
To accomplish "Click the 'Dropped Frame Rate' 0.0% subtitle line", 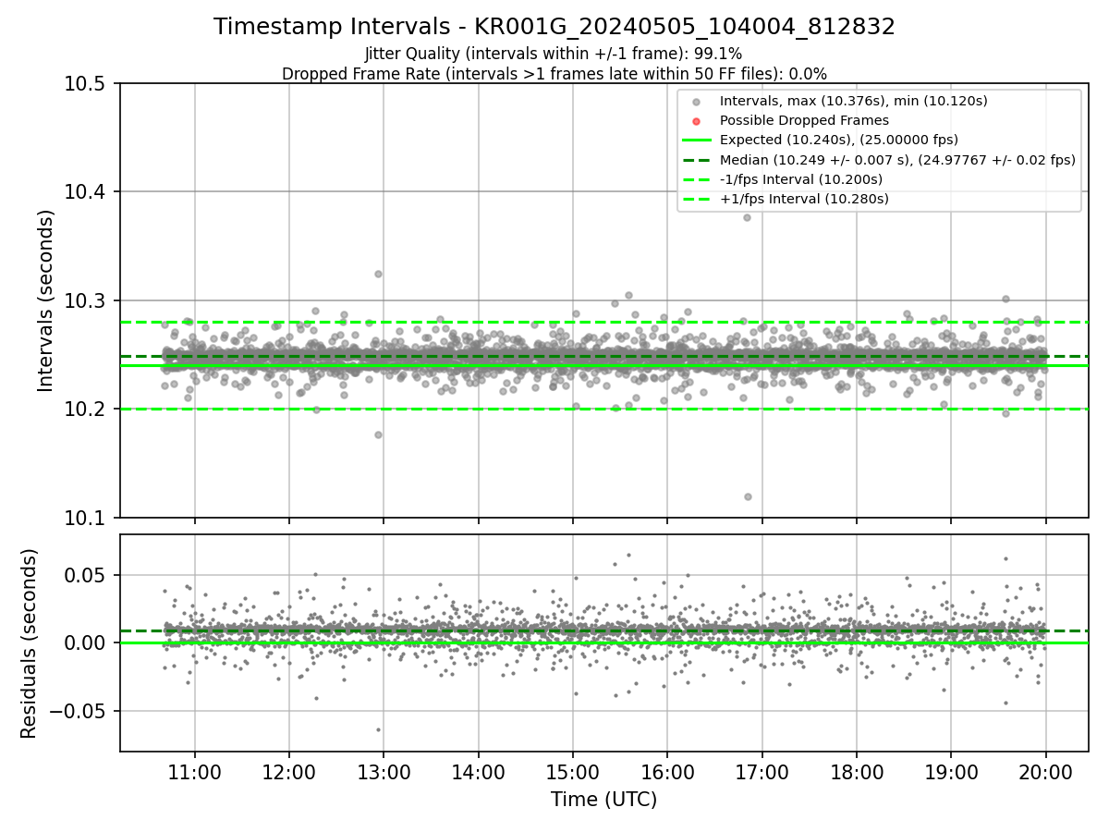I will 554,74.
